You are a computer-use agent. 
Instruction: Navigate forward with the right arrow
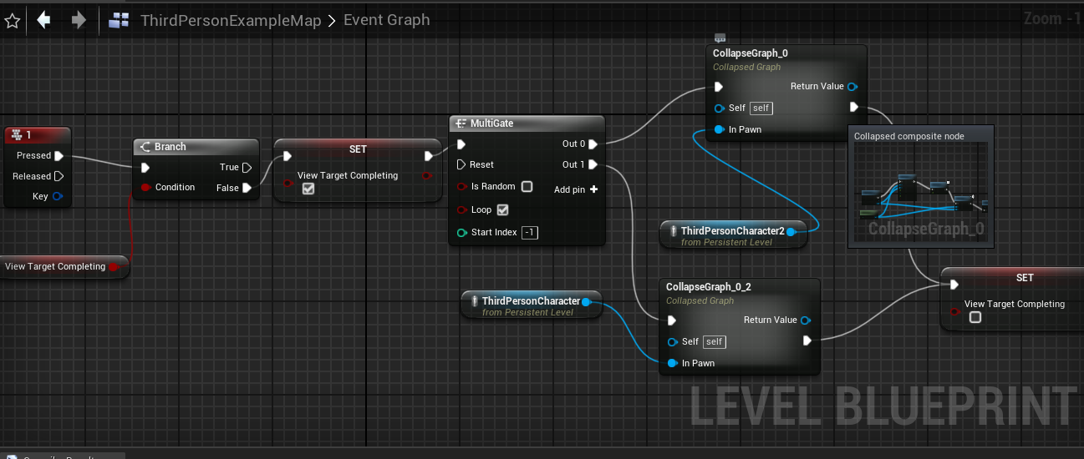(x=79, y=20)
